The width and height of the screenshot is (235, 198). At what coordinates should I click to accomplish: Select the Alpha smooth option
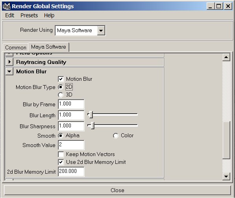[x=61, y=136]
